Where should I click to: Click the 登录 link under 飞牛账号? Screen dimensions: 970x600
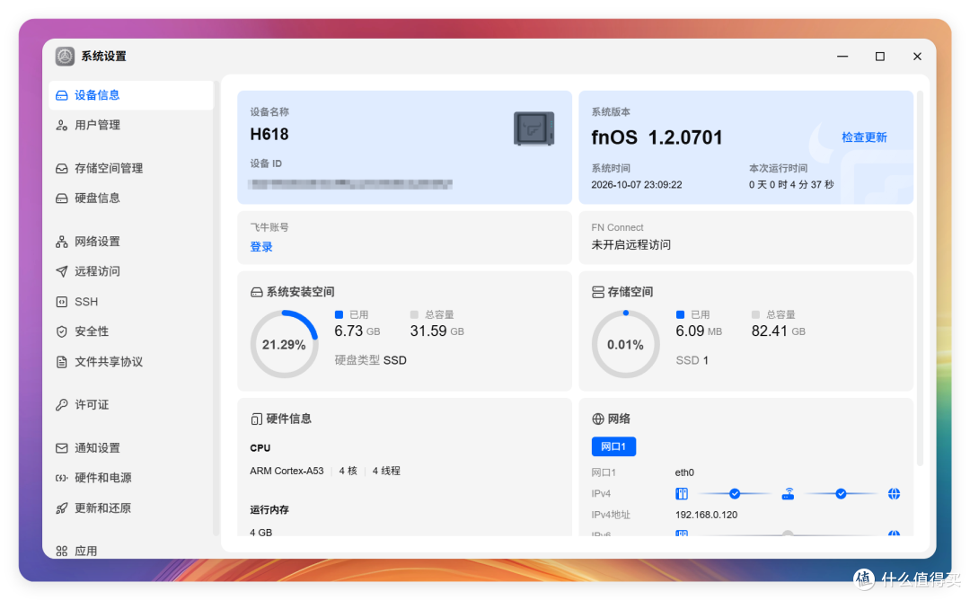coord(261,247)
